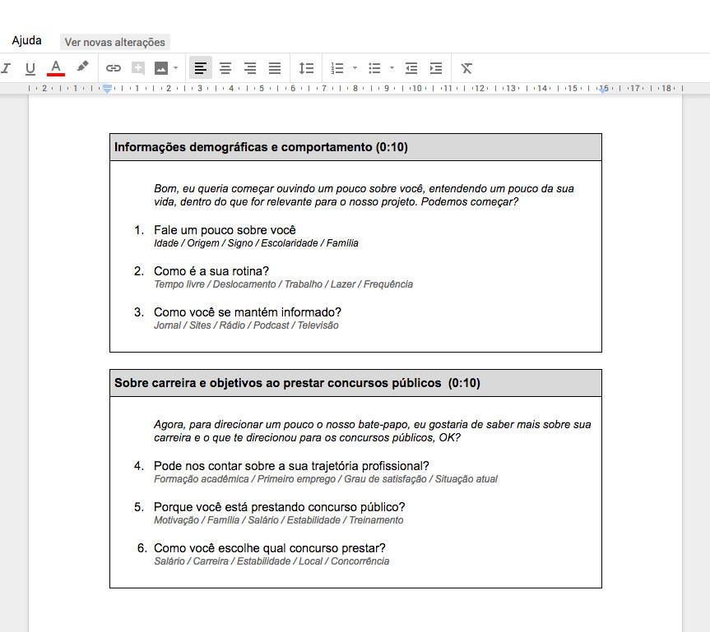Apply numbered list formatting
The width and height of the screenshot is (710, 632).
(x=337, y=68)
